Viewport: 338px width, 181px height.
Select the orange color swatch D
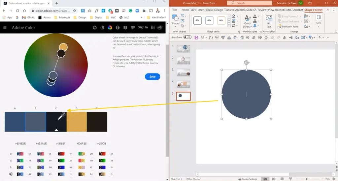coord(77,122)
